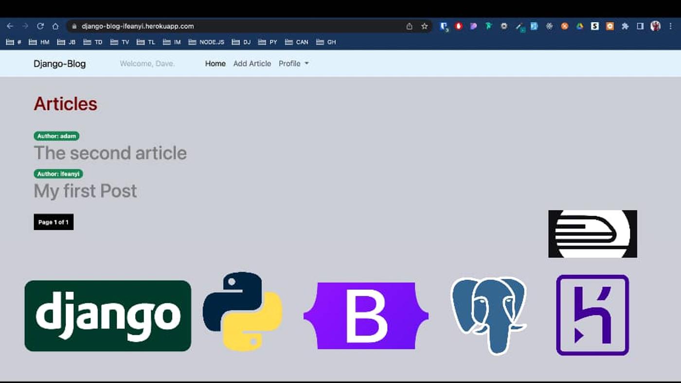This screenshot has height=383, width=681.
Task: Open the Chrome three-dot menu
Action: [671, 26]
